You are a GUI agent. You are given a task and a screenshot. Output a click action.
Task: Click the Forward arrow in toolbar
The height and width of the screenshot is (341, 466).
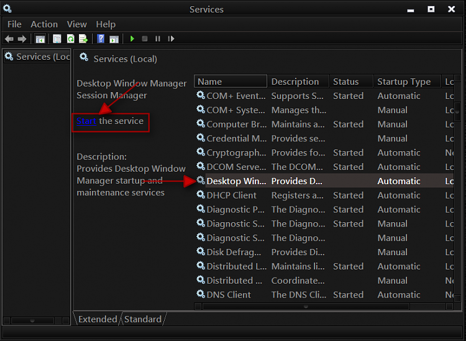coord(22,39)
